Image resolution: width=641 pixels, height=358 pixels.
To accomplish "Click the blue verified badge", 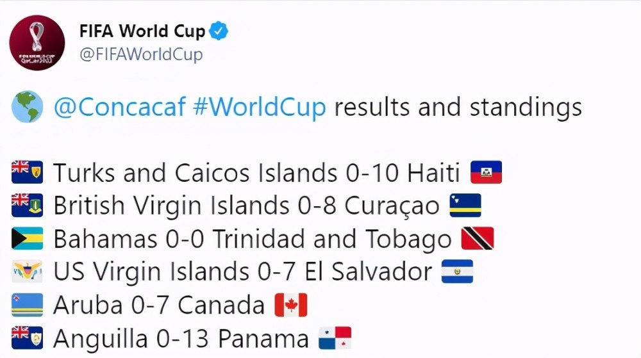I will 219,31.
